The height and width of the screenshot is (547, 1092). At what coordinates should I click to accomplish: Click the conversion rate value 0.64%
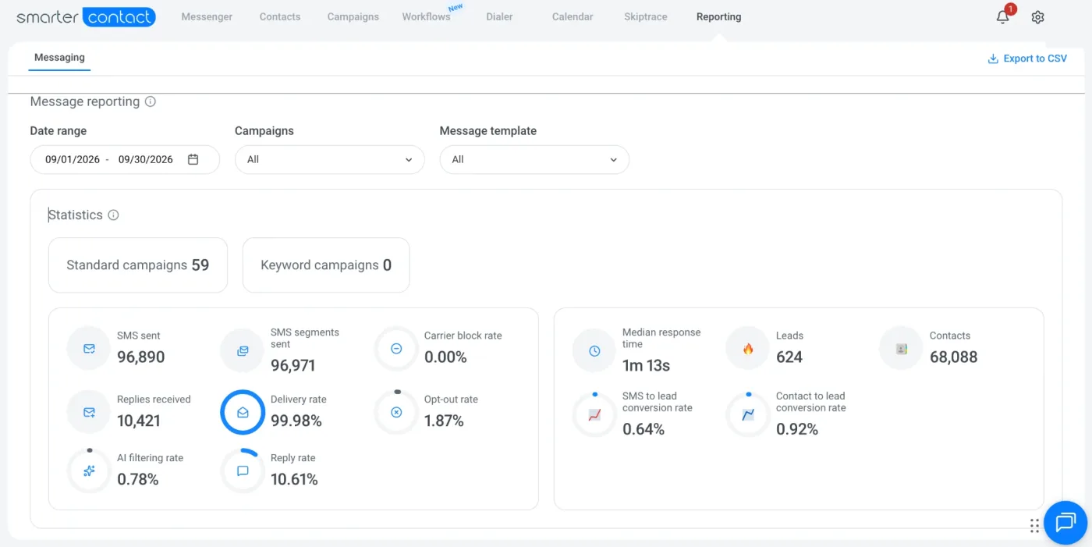[643, 429]
